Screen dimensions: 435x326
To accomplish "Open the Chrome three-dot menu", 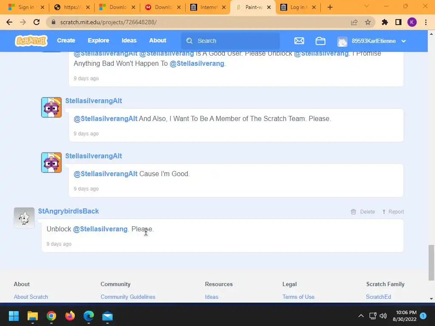I will (426, 22).
